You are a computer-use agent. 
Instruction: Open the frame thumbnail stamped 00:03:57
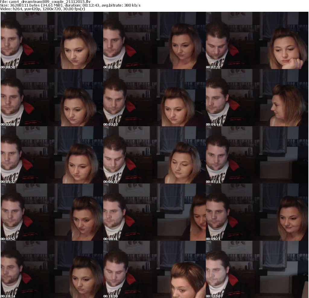(x=154, y=98)
